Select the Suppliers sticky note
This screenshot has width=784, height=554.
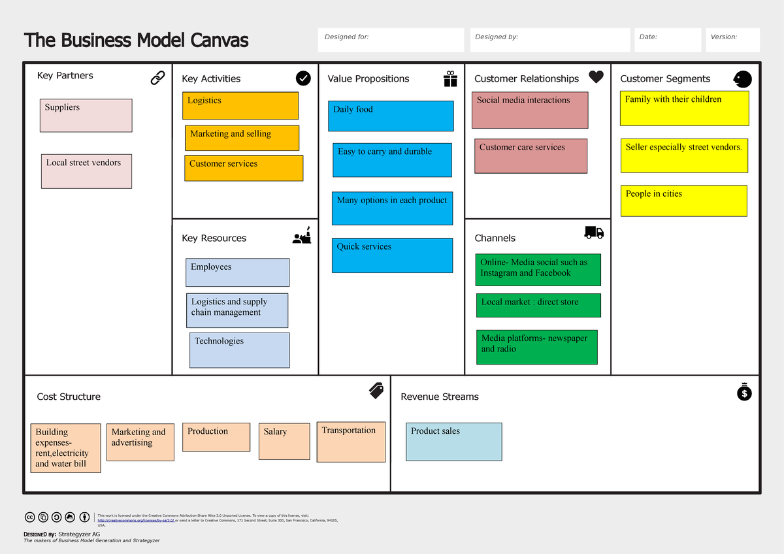tap(86, 116)
